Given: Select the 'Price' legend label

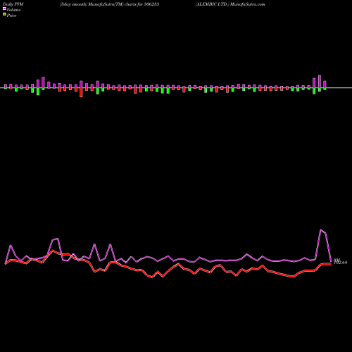Looking at the screenshot, I should (x=11, y=15).
